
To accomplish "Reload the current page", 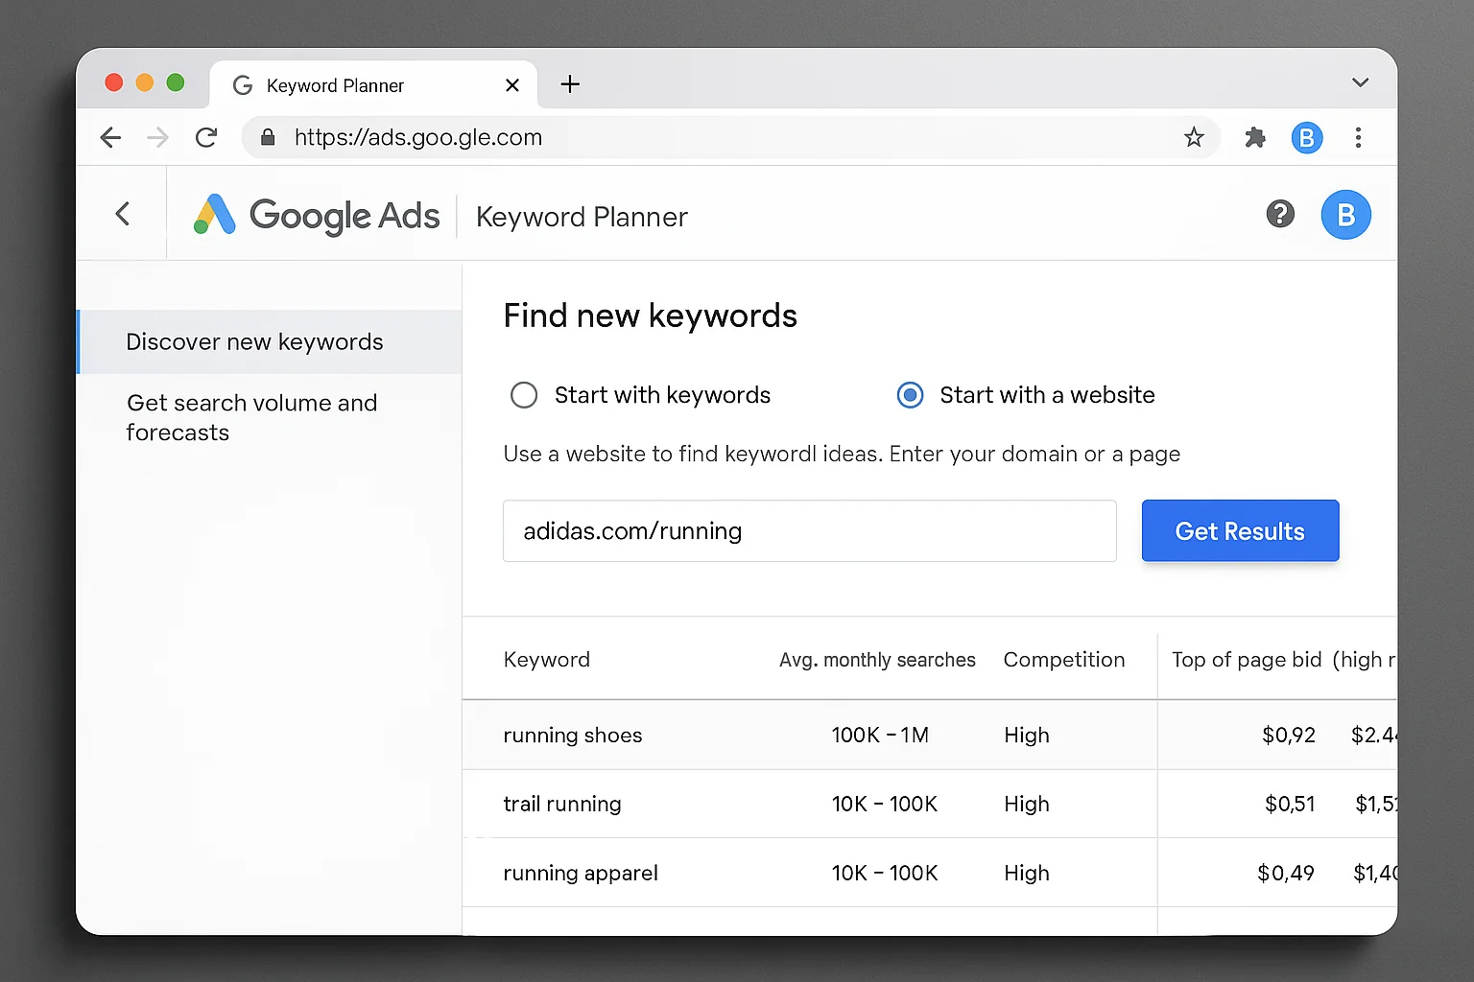I will click(x=206, y=137).
